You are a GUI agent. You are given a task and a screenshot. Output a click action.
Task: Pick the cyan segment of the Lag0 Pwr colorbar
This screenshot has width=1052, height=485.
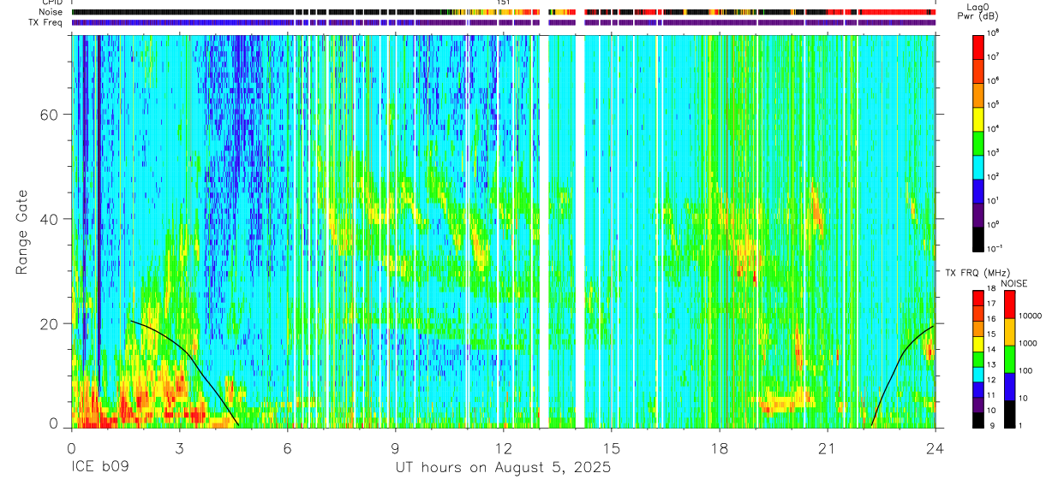pyautogui.click(x=979, y=167)
